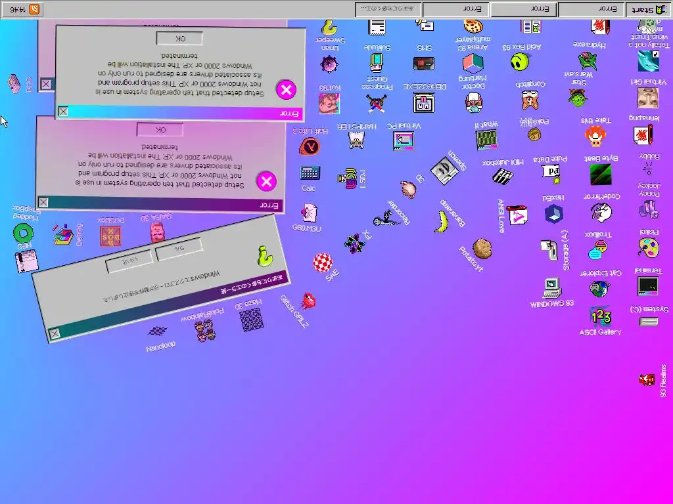Open the Kof93 icon
The image size is (673, 504).
329,104
